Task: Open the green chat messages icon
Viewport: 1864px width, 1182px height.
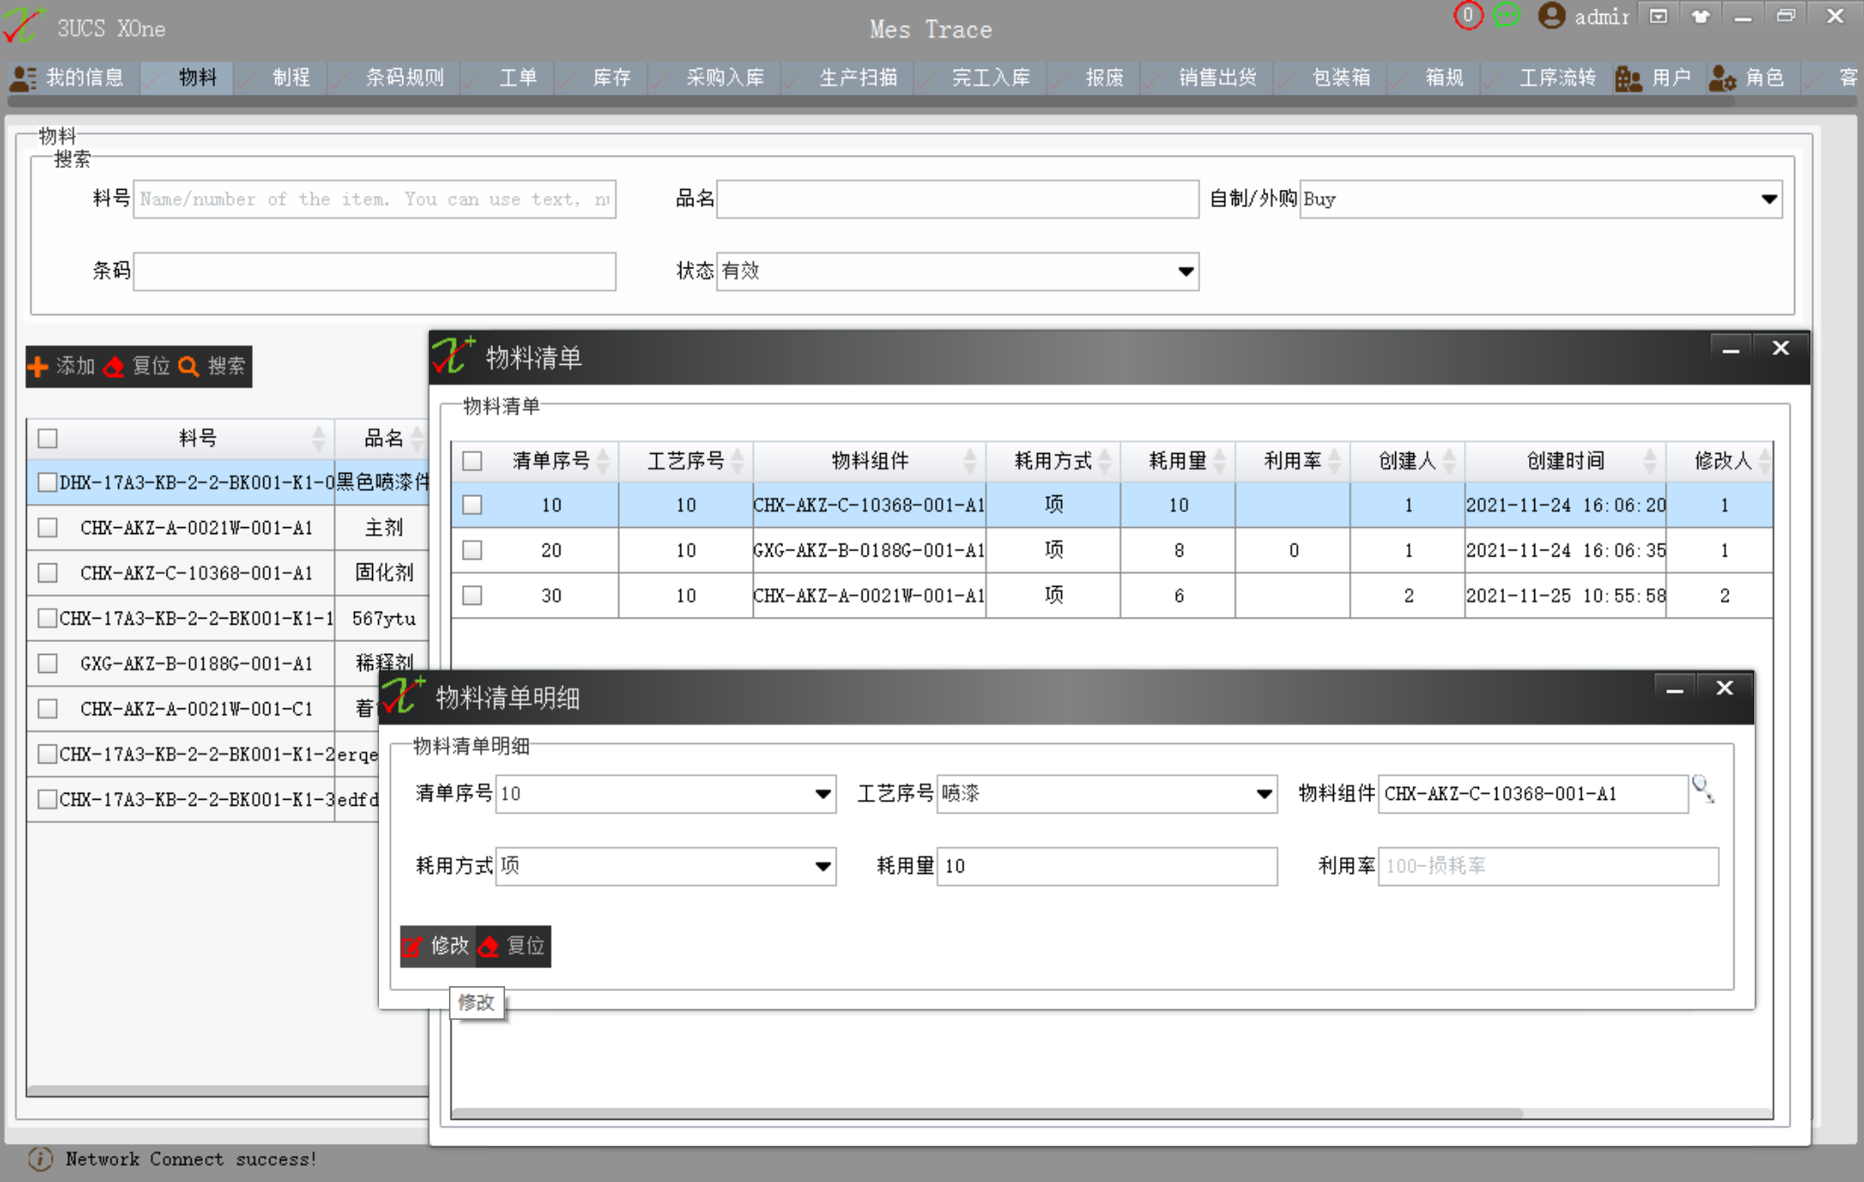Action: tap(1506, 16)
